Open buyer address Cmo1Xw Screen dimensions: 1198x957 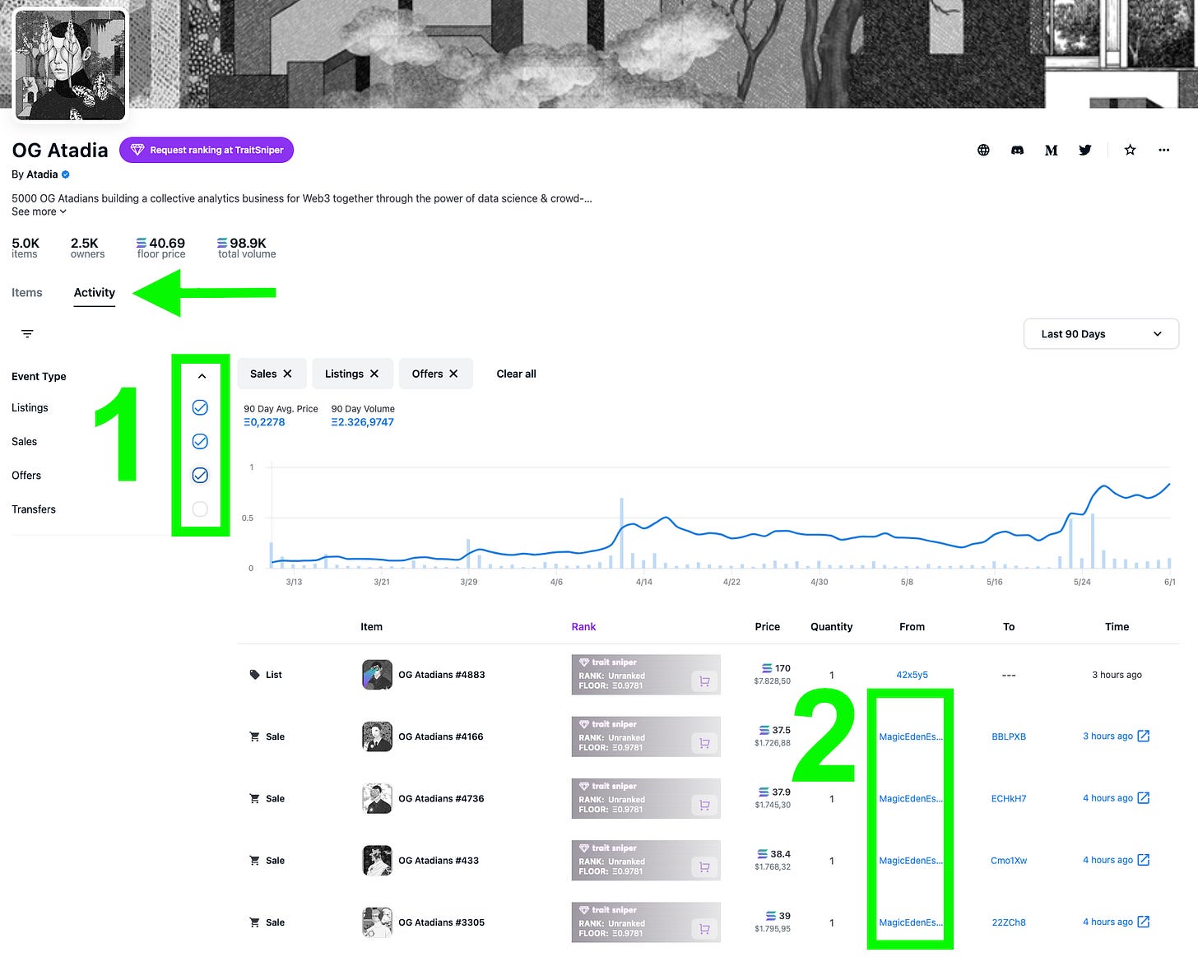(1009, 861)
